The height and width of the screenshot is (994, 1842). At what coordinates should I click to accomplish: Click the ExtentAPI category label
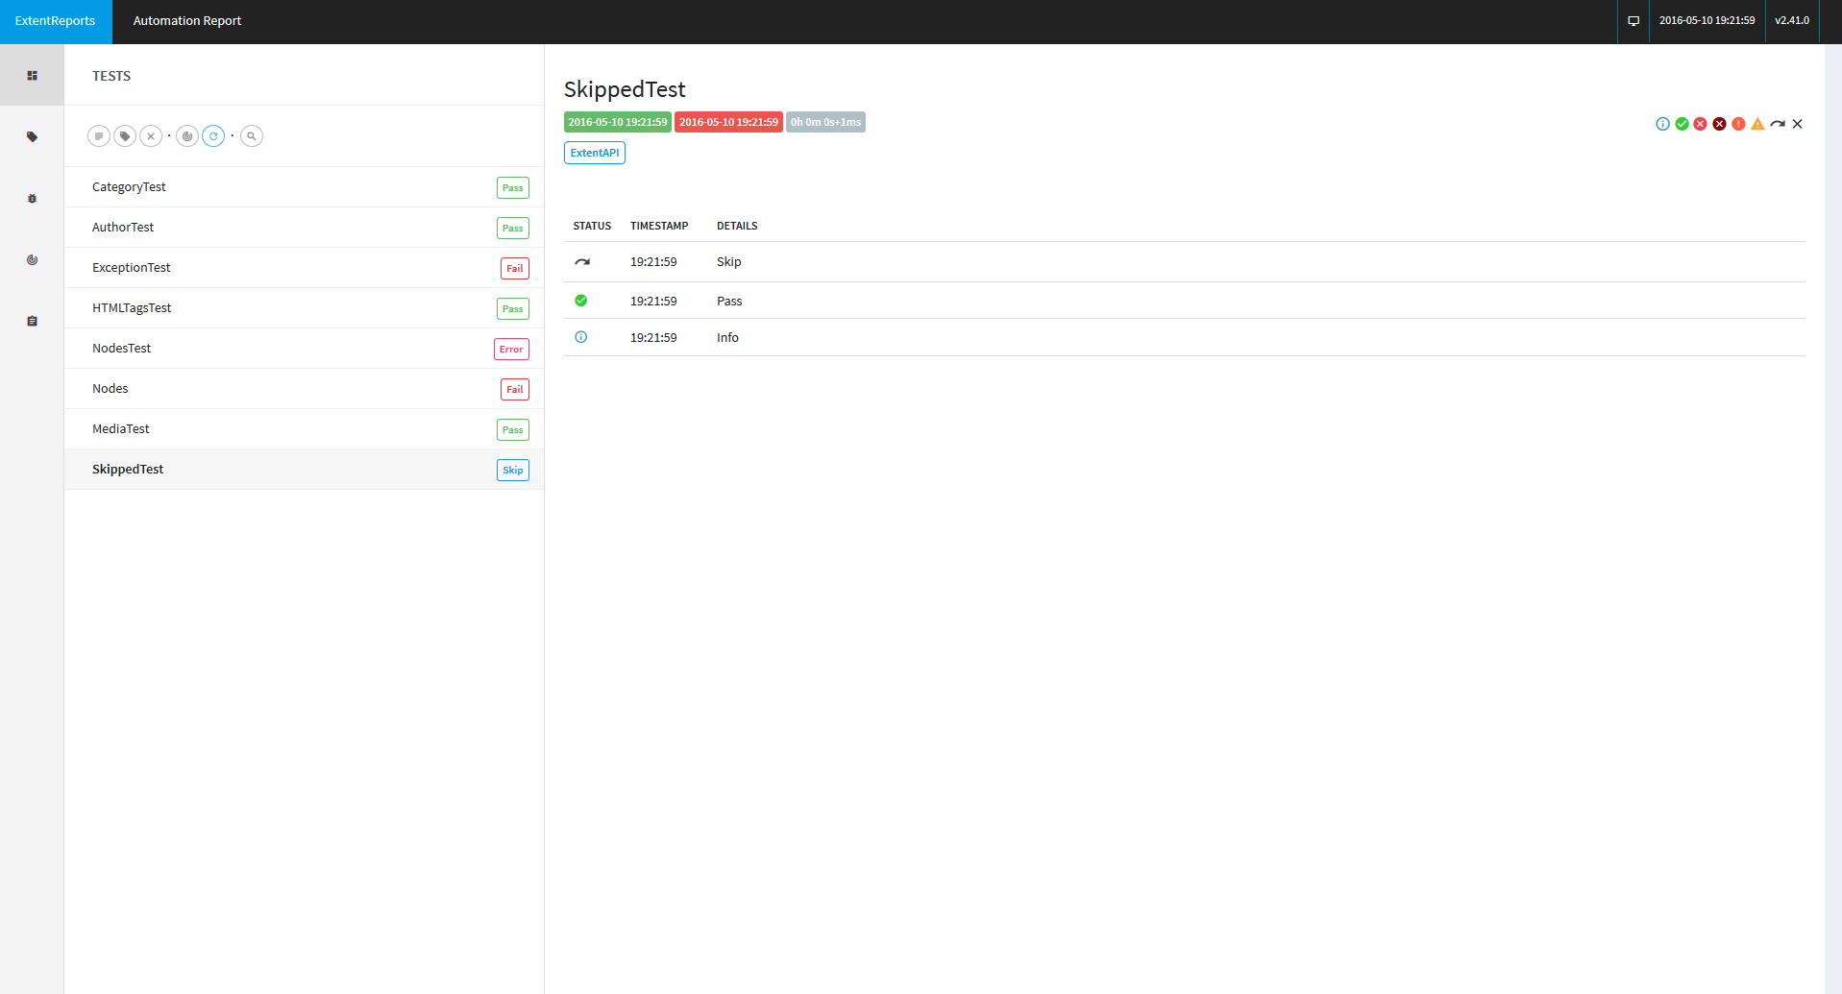pyautogui.click(x=594, y=153)
